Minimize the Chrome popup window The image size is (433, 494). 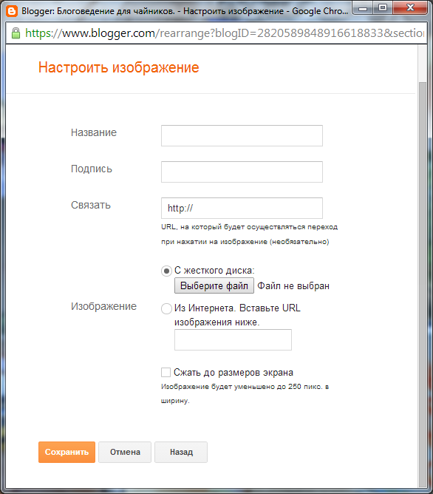tap(363, 8)
